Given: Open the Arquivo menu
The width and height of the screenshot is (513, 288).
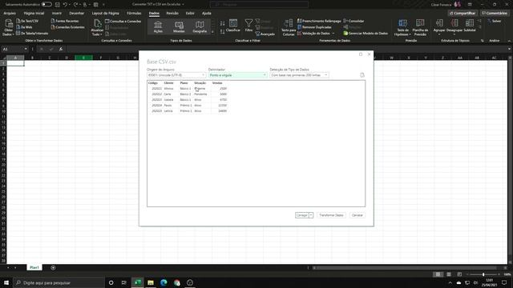Looking at the screenshot, I should point(10,14).
